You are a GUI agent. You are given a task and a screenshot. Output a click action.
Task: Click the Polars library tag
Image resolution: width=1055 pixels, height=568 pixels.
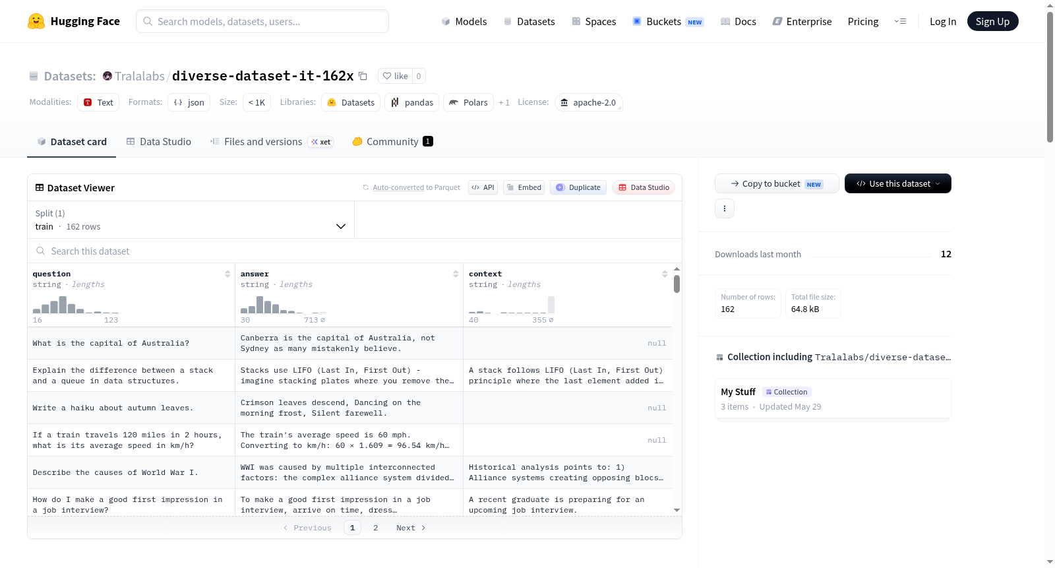pos(468,102)
